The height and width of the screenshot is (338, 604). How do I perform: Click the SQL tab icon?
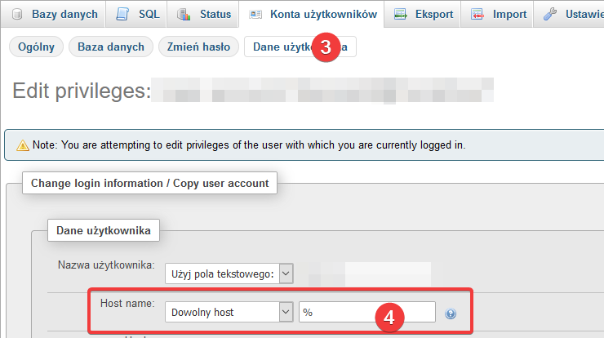(122, 14)
